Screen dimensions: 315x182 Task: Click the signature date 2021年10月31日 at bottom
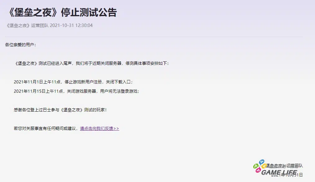[x=287, y=175]
